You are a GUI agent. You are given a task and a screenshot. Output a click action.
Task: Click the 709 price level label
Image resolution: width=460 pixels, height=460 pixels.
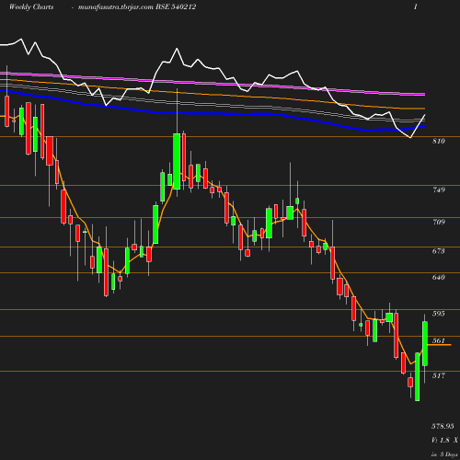439,222
